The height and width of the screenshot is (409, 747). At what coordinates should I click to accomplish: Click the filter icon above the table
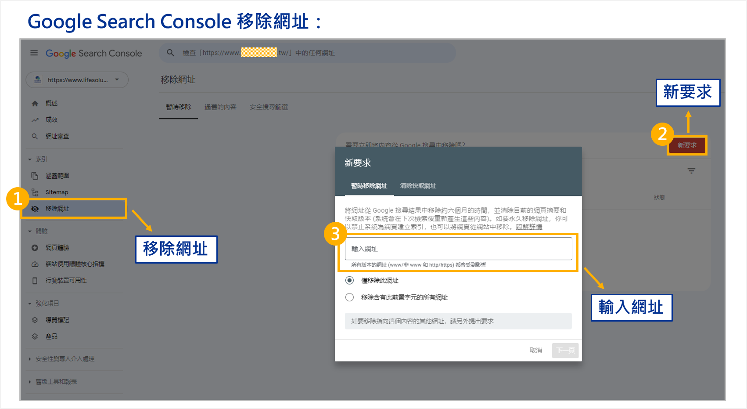tap(691, 171)
